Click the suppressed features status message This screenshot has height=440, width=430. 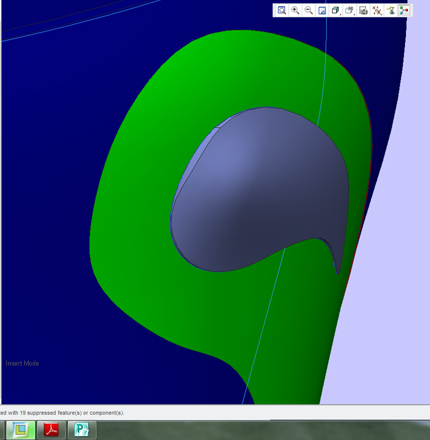pos(62,413)
